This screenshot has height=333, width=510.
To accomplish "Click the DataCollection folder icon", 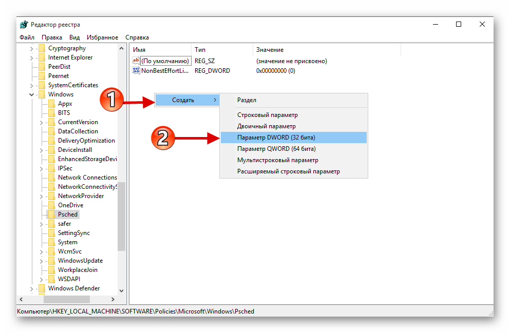I will point(52,131).
